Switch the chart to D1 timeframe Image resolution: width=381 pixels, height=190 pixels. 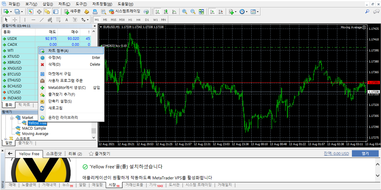pyautogui.click(x=147, y=20)
